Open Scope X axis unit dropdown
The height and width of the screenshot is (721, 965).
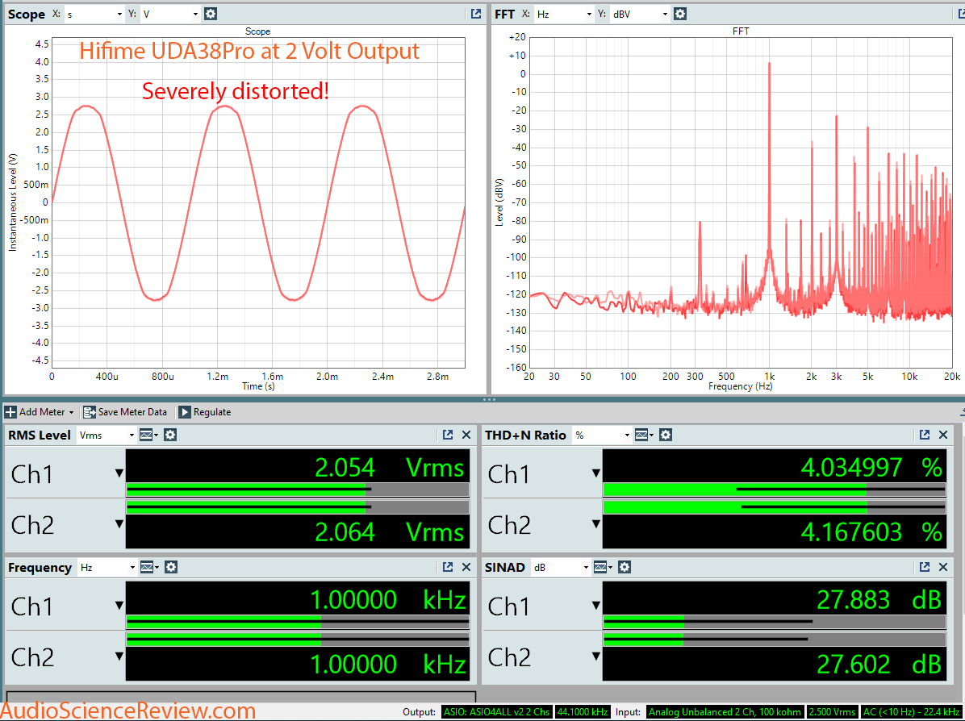(94, 14)
